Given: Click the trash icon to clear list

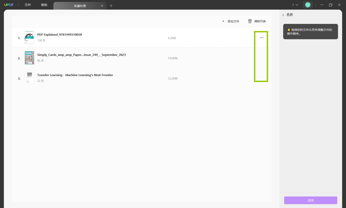Looking at the screenshot, I should 250,21.
